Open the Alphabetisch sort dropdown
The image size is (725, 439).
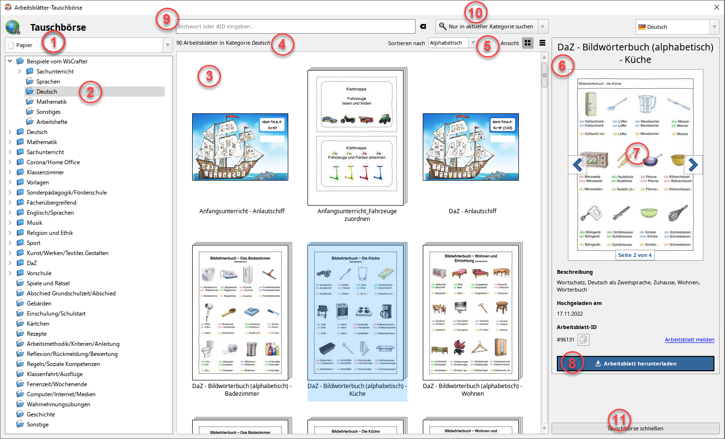pos(473,42)
